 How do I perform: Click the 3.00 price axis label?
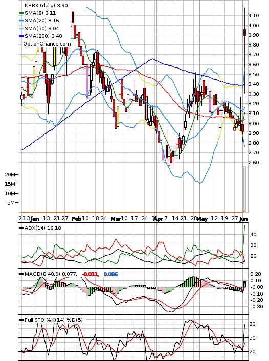coord(253,123)
